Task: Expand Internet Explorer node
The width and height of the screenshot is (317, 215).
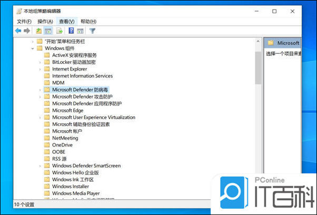Action: point(40,69)
